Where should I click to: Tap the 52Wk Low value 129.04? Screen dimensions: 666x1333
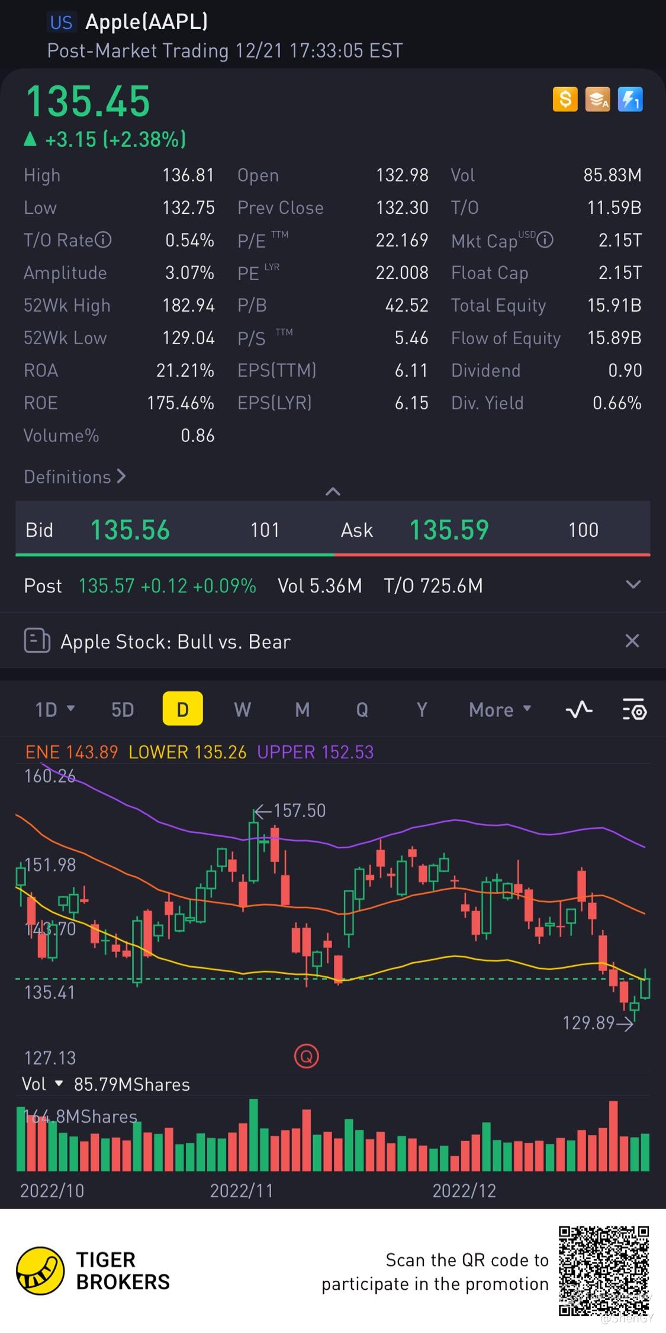188,338
